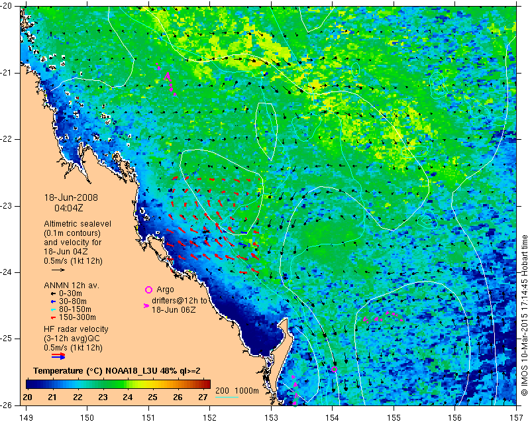530x424 pixels.
Task: Pick the dark blue 20°C end of colorbar
Action: tap(28, 384)
